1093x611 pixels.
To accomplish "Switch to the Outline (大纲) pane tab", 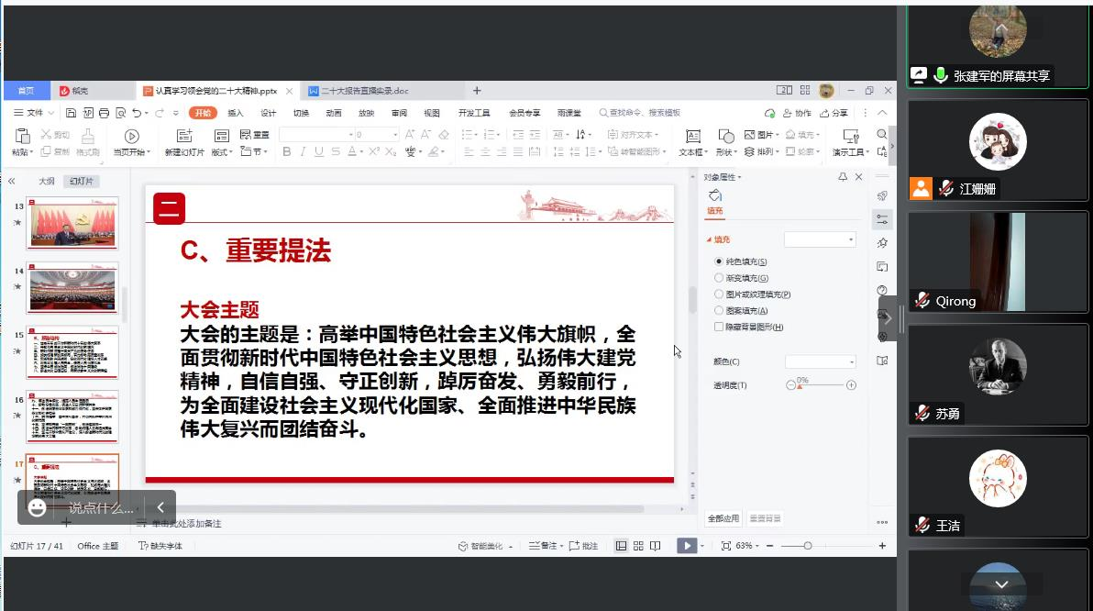I will [x=47, y=182].
